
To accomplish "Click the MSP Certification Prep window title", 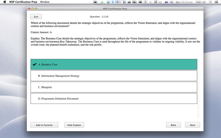I will pos(115,9).
